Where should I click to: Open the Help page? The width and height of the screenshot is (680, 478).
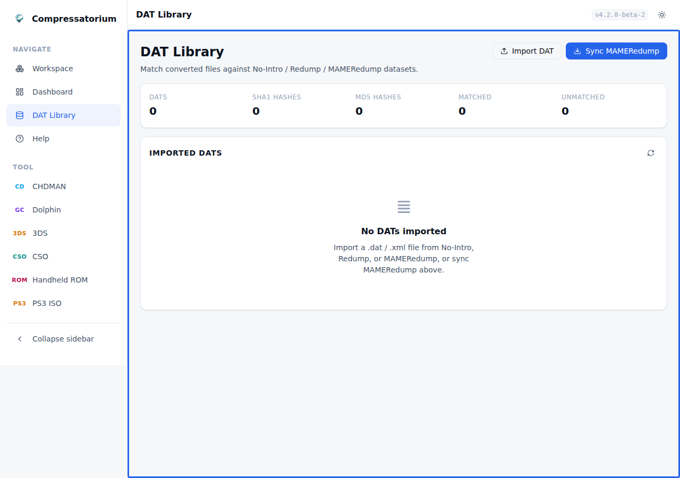pyautogui.click(x=63, y=139)
